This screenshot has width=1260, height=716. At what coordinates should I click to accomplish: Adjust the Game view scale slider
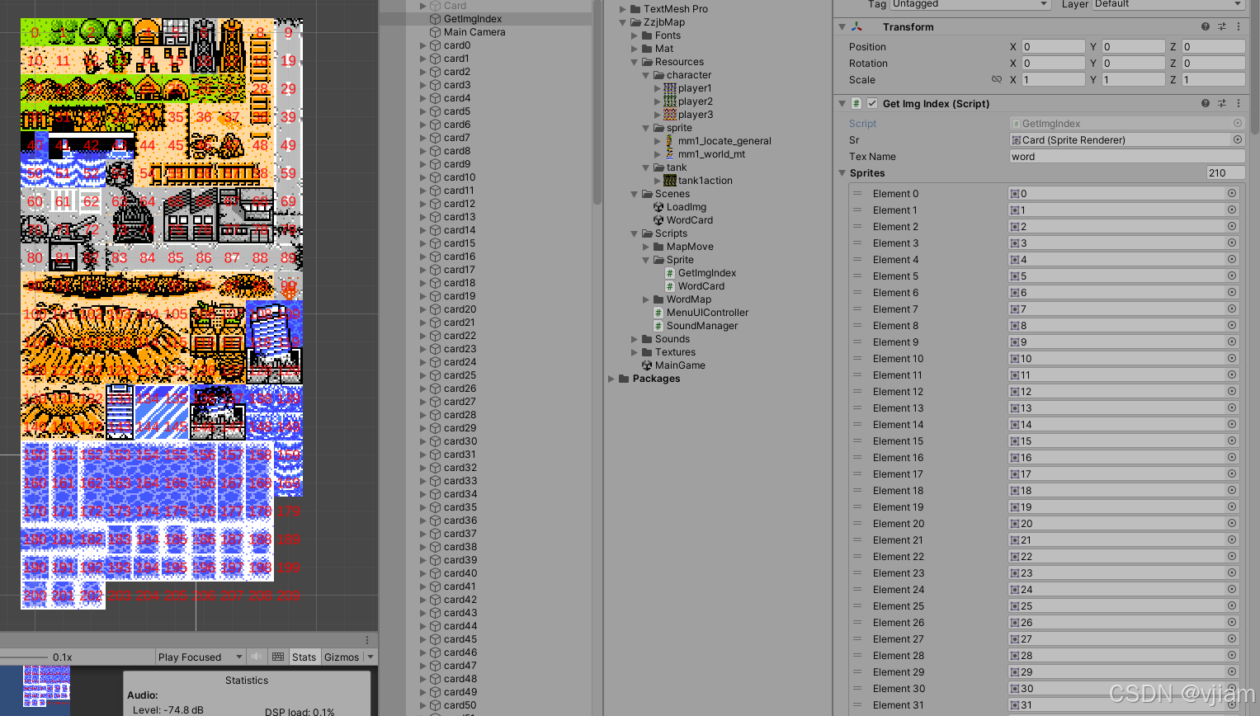pyautogui.click(x=25, y=657)
